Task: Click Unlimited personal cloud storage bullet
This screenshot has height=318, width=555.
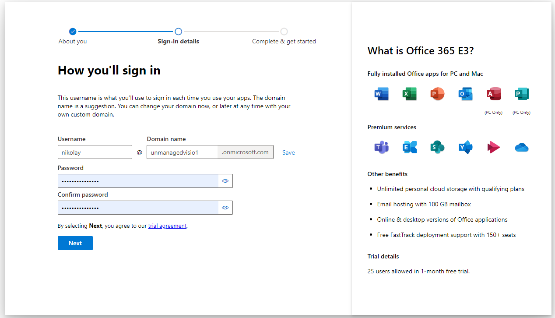Action: point(451,189)
